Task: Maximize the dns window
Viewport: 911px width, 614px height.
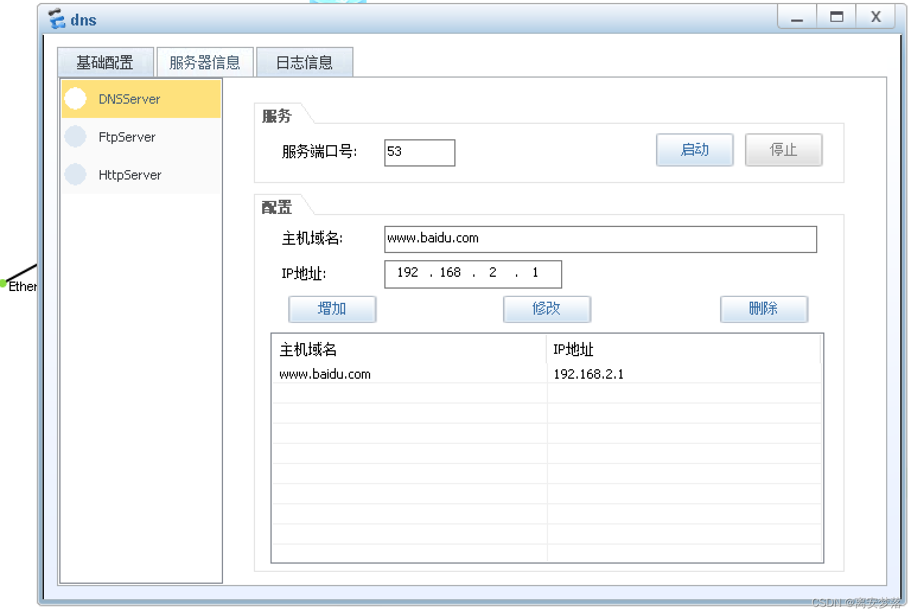Action: [x=836, y=17]
